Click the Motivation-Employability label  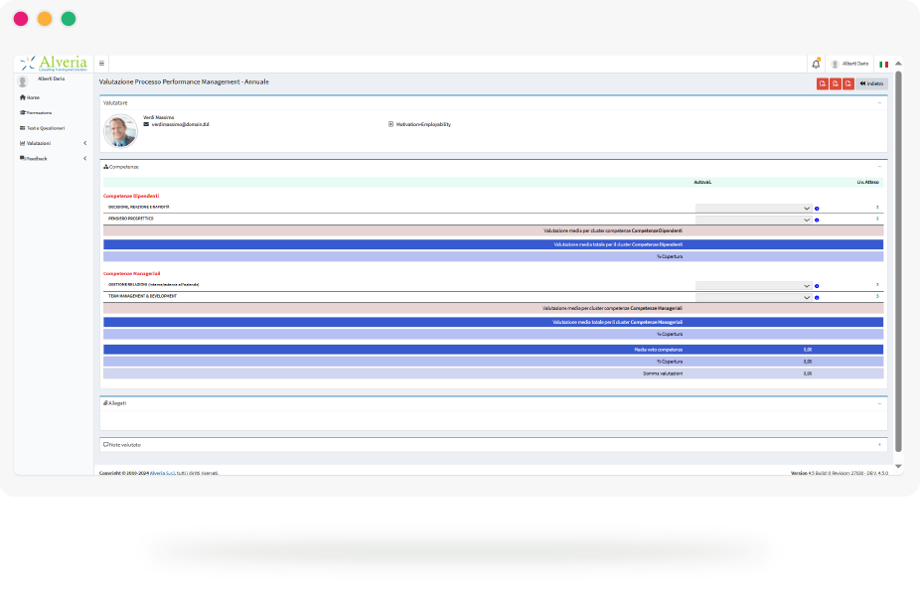tap(423, 124)
